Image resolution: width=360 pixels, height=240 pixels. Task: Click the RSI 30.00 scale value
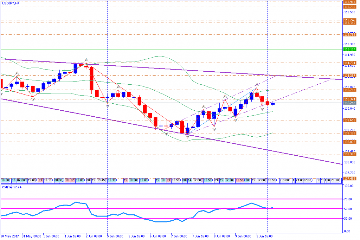tap(348, 219)
